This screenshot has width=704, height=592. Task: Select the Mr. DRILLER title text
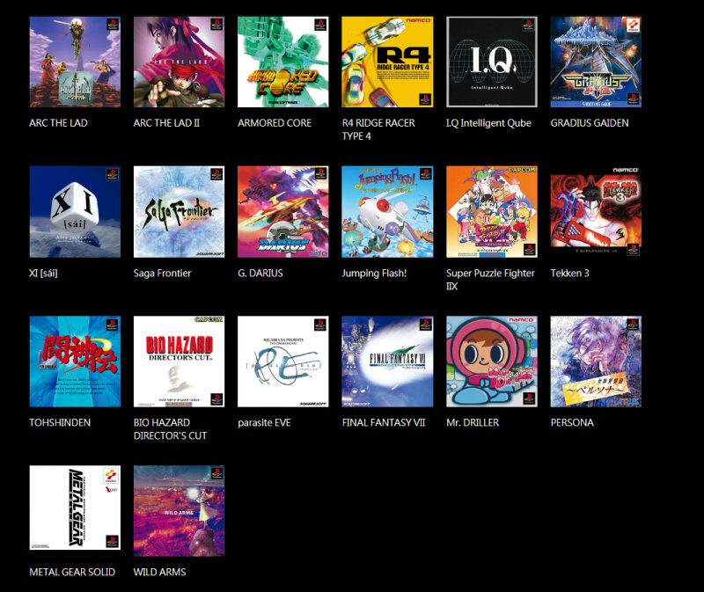pyautogui.click(x=473, y=422)
